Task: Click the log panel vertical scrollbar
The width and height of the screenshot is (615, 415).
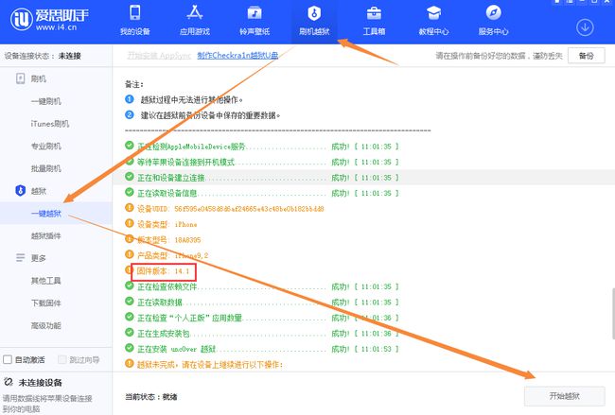Action: (613, 314)
